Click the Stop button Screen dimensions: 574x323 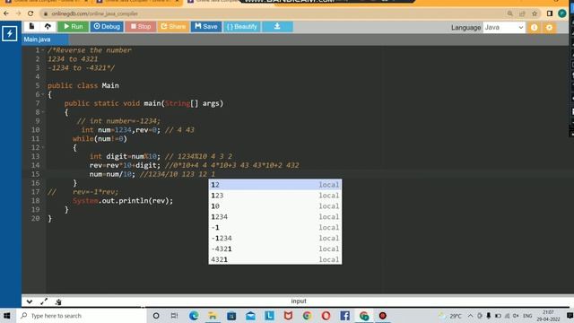pos(141,26)
